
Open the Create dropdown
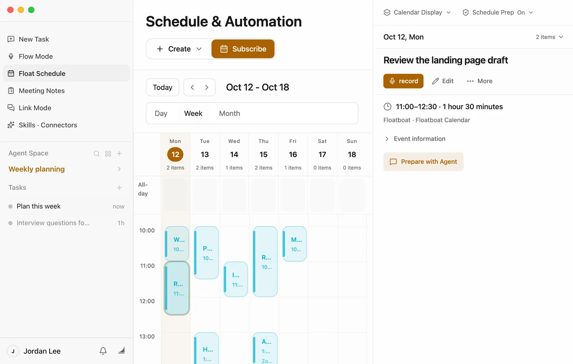pyautogui.click(x=179, y=49)
